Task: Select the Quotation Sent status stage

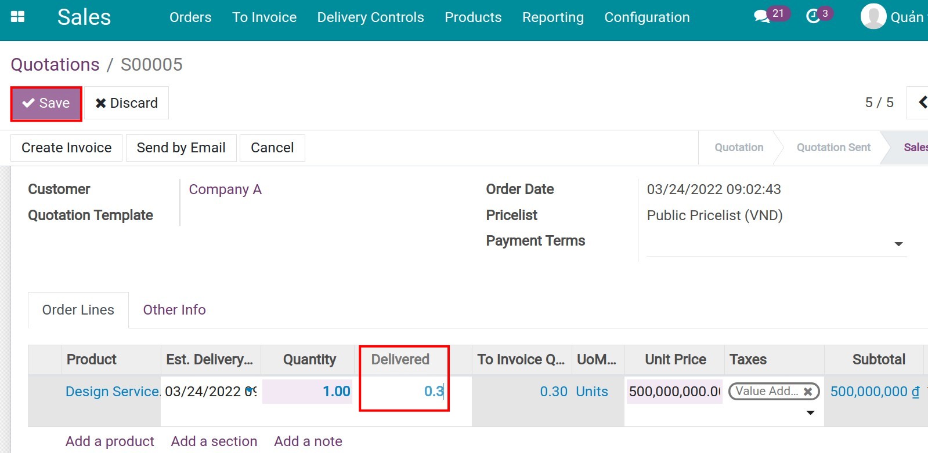Action: (833, 148)
